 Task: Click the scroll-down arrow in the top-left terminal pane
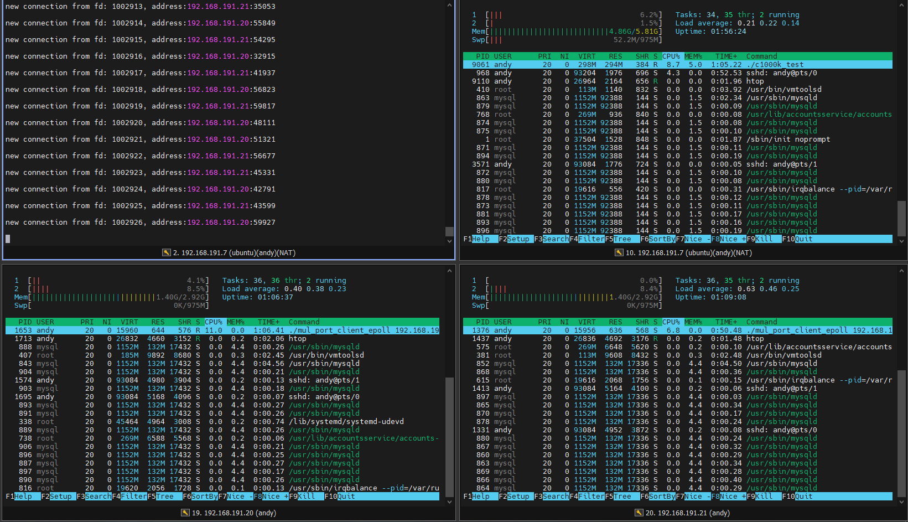coord(449,241)
